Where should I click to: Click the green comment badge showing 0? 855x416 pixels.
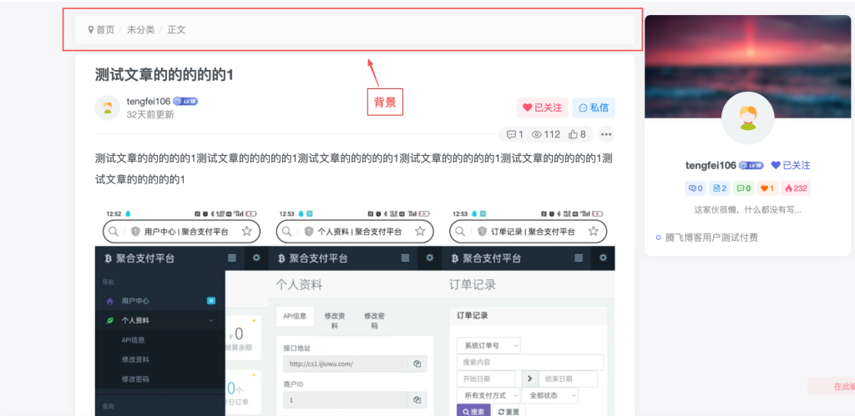(744, 188)
